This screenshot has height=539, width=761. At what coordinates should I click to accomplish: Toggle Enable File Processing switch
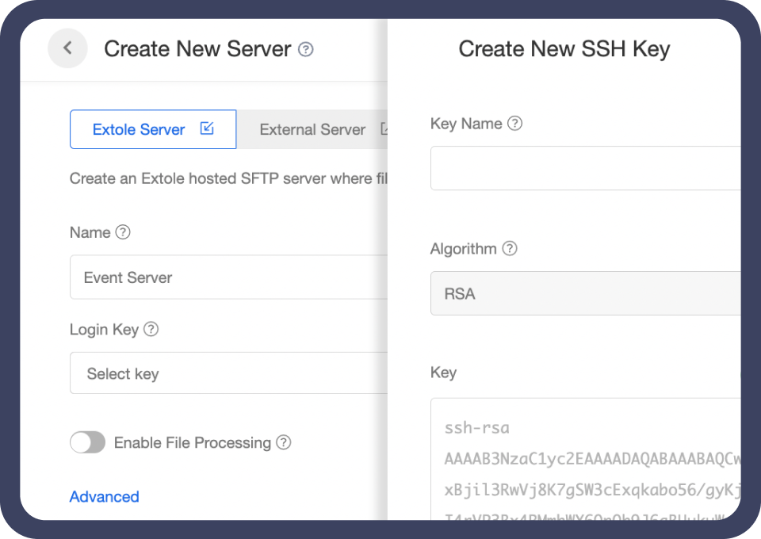coord(87,442)
